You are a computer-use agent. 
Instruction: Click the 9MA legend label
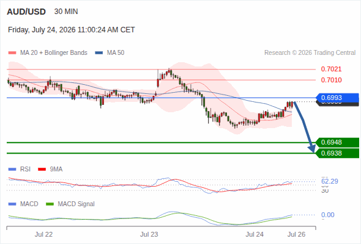click(56, 170)
